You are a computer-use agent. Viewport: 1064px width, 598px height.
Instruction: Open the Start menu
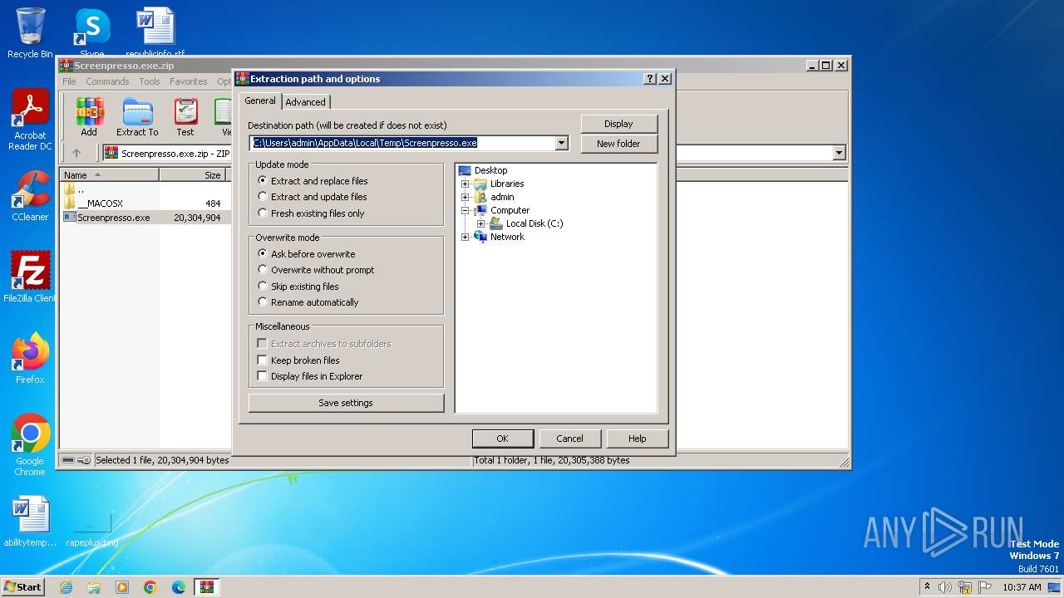22,587
